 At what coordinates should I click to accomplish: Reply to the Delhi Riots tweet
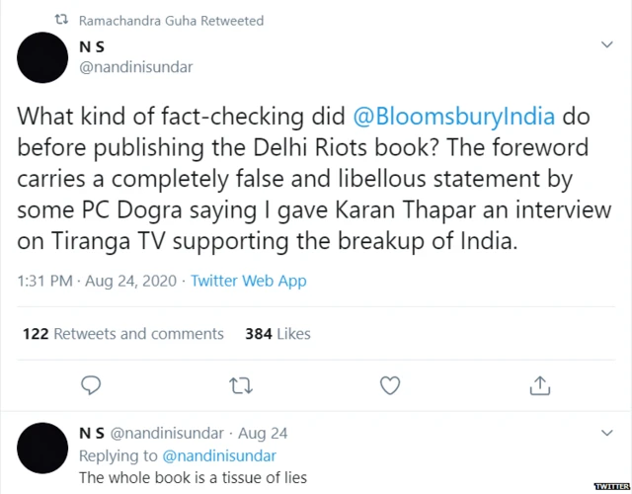pyautogui.click(x=90, y=383)
